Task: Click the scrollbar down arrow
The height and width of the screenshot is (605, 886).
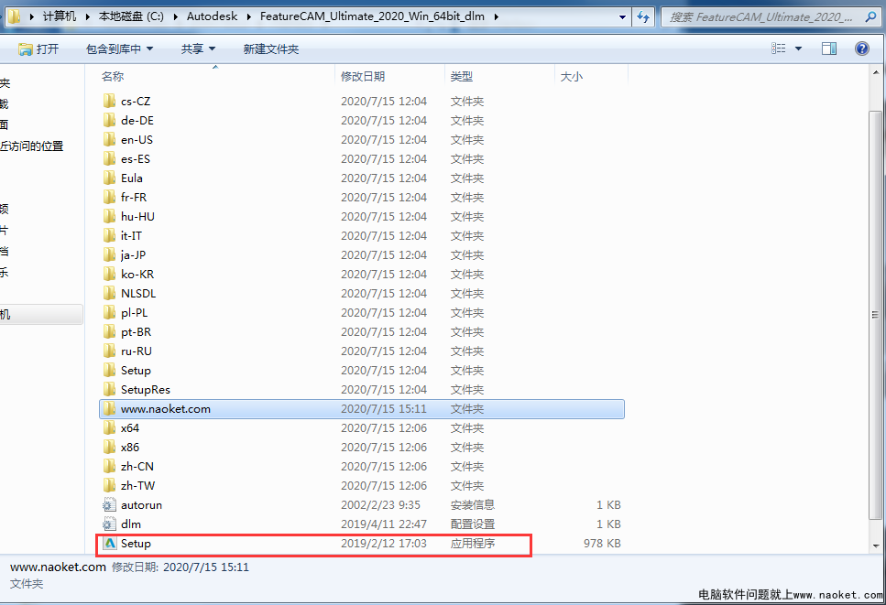Action: point(875,546)
